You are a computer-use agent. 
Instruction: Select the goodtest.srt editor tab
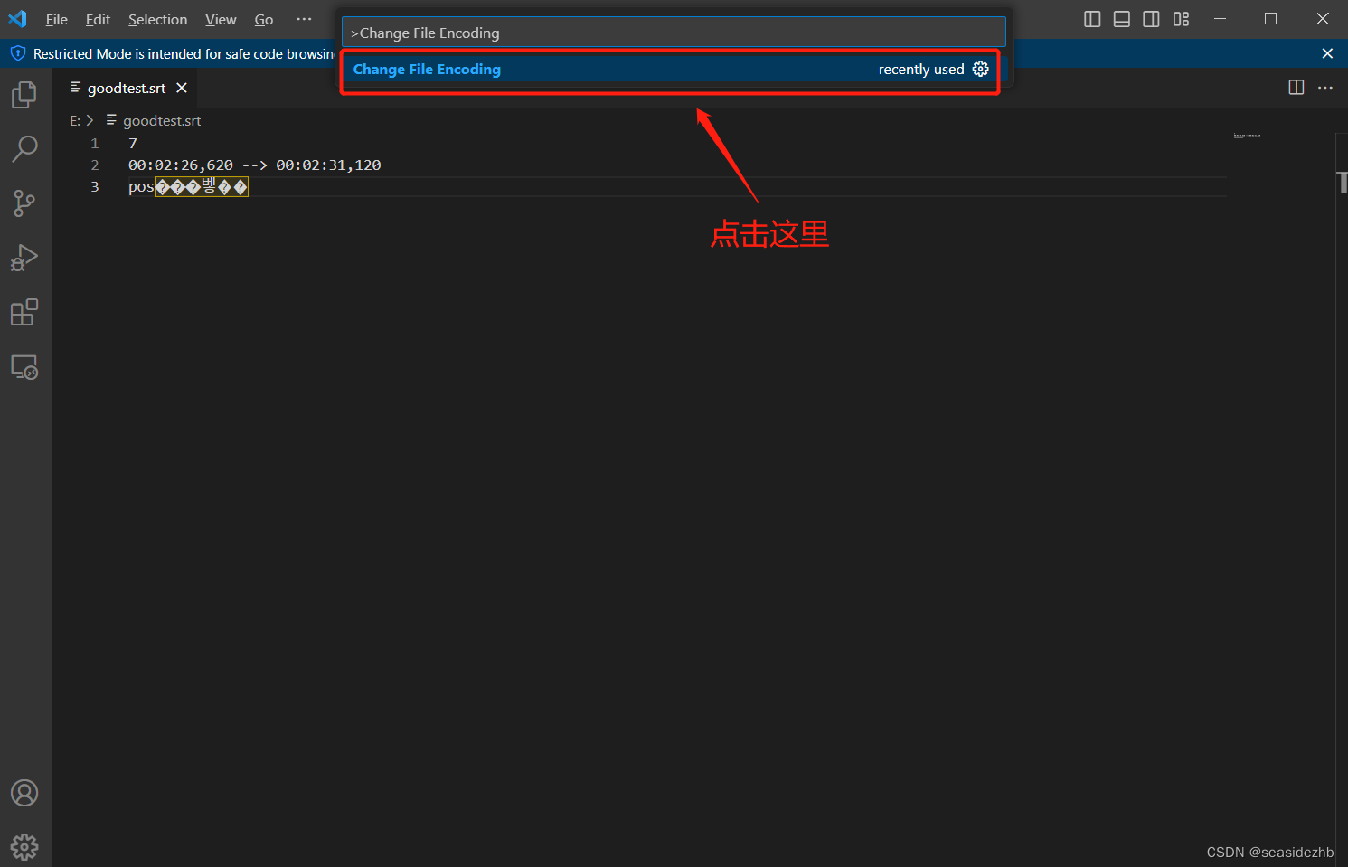(126, 88)
